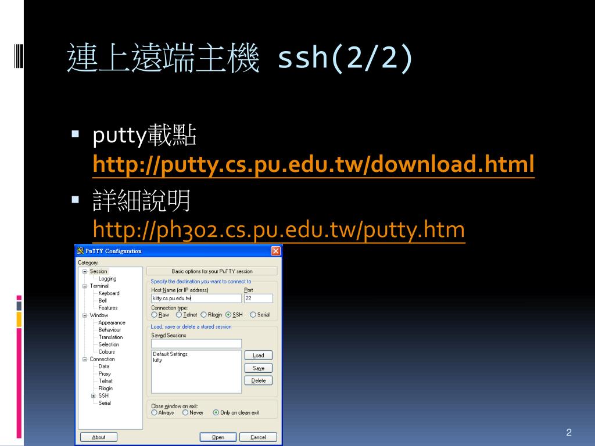Choose Only on clean exit option
Screen dimensions: 595x446
click(216, 413)
